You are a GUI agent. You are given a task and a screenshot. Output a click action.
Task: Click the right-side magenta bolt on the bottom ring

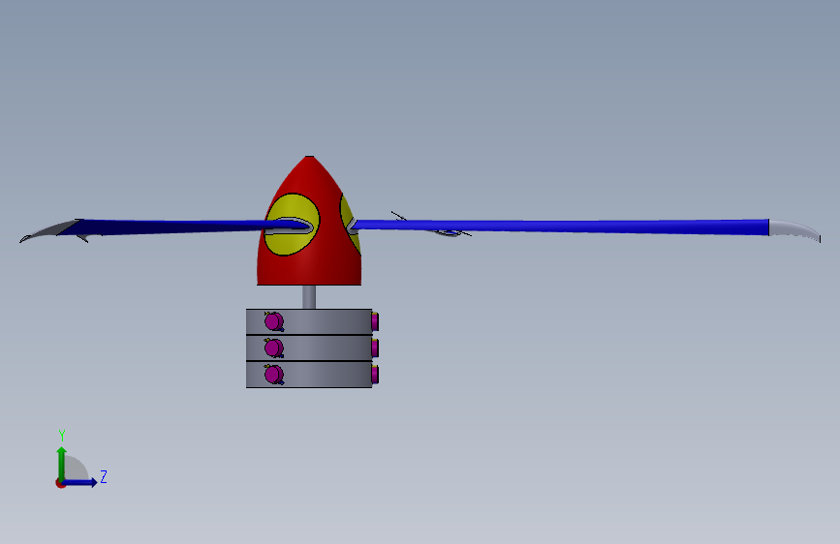(375, 375)
